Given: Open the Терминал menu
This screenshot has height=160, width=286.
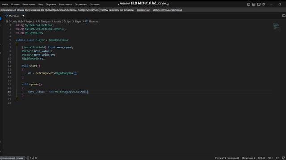Looking at the screenshot, I should pos(81,4).
